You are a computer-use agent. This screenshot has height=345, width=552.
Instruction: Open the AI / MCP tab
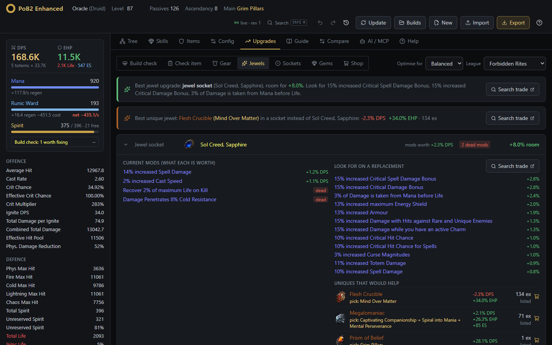(374, 41)
